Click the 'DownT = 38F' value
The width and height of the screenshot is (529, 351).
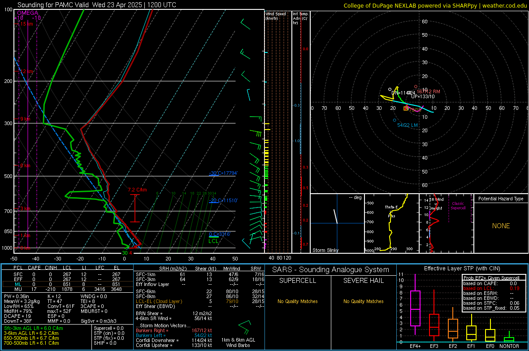click(18, 321)
